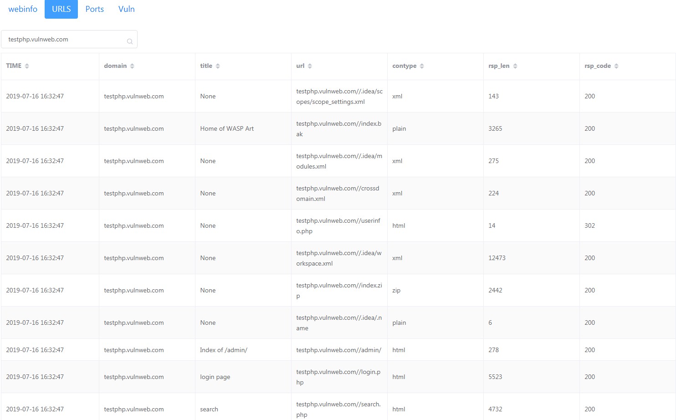Select the scope_settings.xml URL cell
Image resolution: width=676 pixels, height=420 pixels.
pos(339,96)
